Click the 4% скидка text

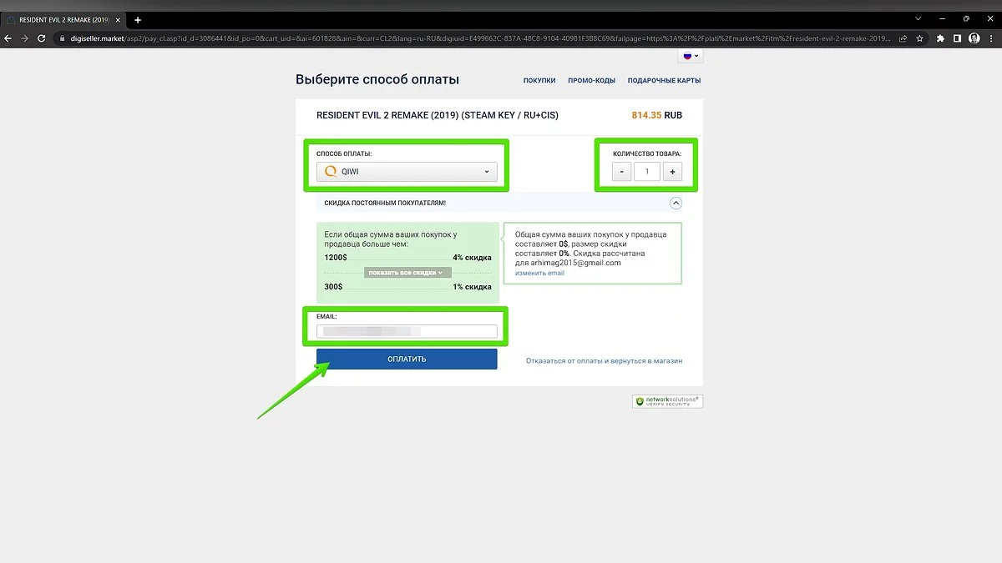coord(473,258)
